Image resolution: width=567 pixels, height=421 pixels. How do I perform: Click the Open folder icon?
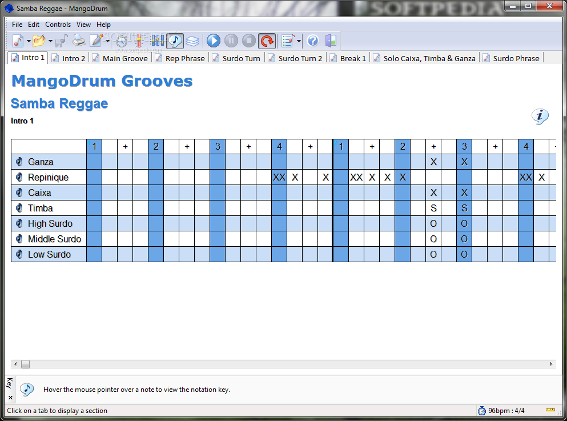coord(39,41)
